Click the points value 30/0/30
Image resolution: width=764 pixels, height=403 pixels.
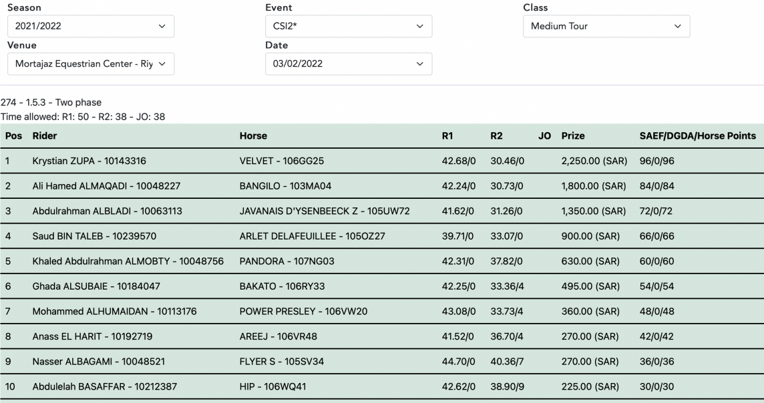click(656, 386)
